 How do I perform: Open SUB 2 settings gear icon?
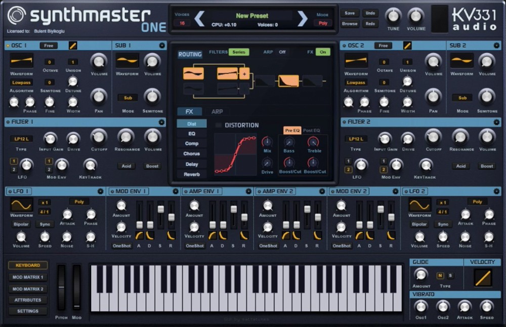[496, 45]
